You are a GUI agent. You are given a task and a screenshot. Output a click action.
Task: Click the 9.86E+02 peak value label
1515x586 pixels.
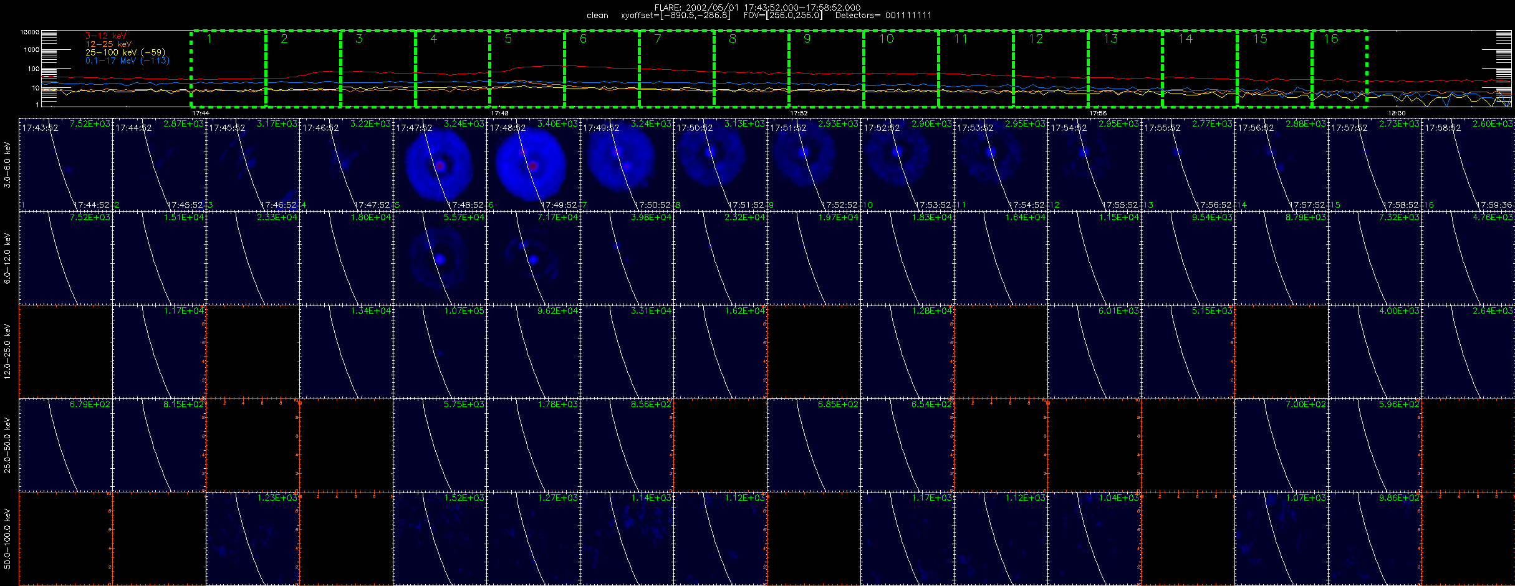click(x=1399, y=498)
